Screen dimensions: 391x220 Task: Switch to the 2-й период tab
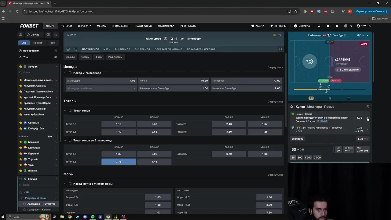click(x=122, y=49)
